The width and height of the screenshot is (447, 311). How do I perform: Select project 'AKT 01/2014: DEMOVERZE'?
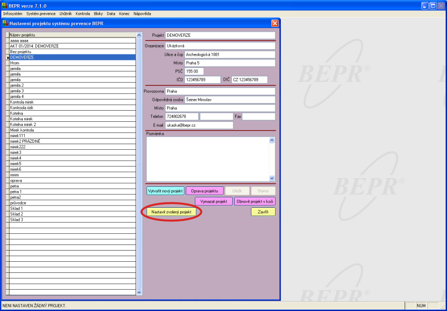73,46
